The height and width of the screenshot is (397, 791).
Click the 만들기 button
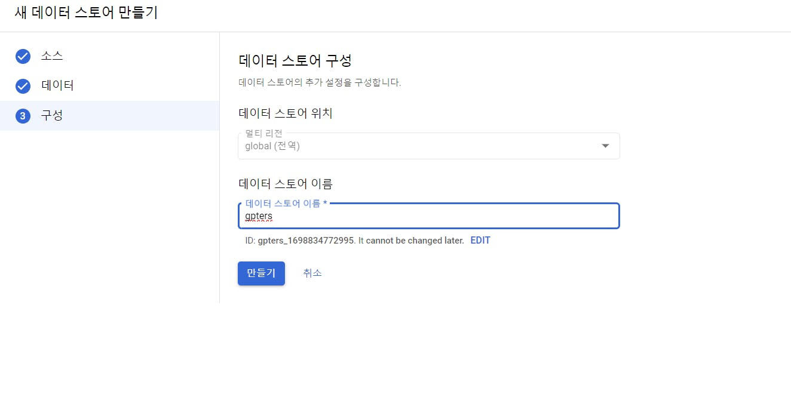261,273
